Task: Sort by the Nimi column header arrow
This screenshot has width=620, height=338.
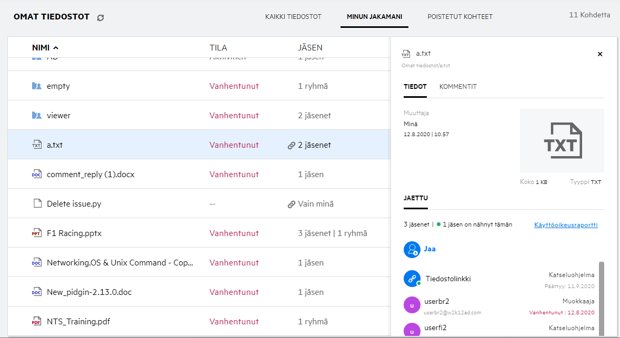Action: (56, 48)
